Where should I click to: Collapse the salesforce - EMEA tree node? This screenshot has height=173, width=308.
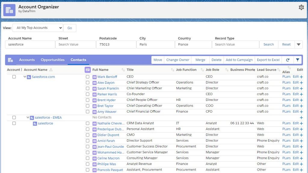(x=28, y=117)
